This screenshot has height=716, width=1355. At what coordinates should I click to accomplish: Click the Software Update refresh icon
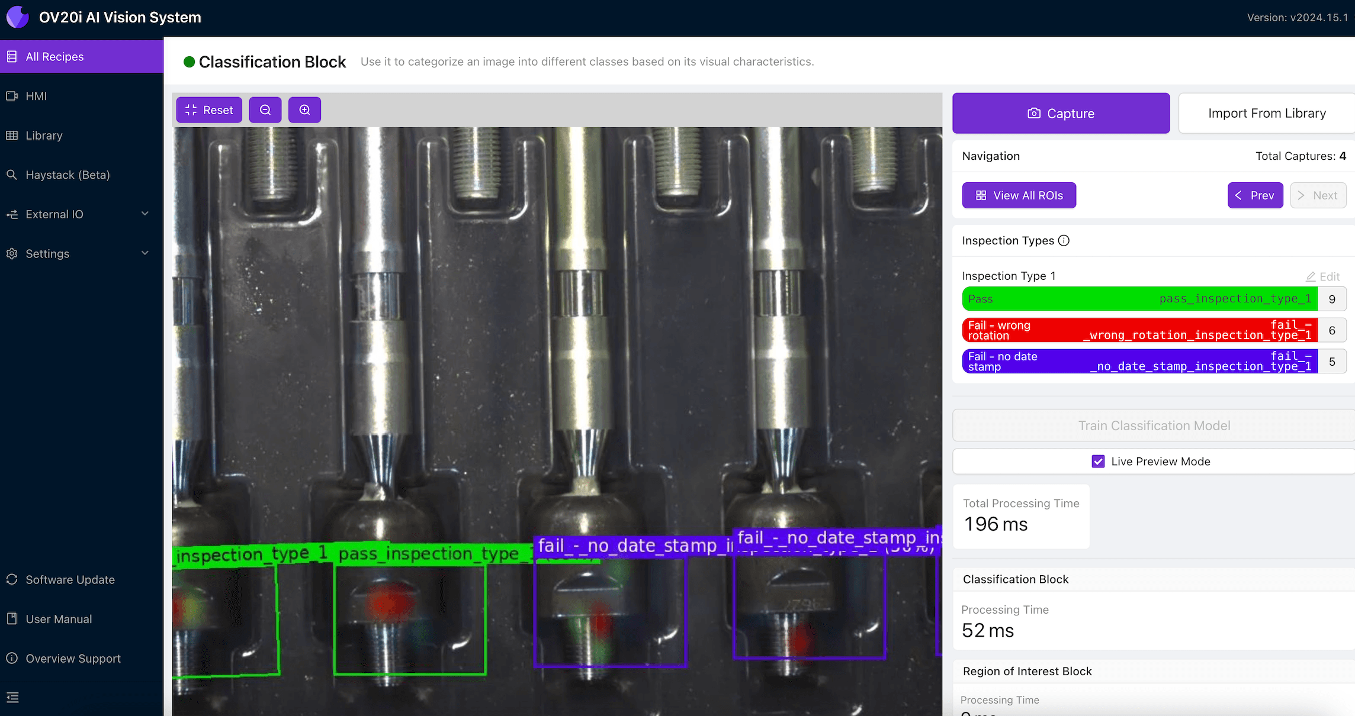point(12,579)
